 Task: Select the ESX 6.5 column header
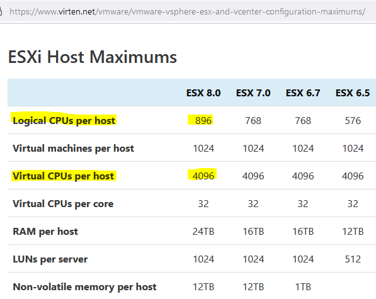(353, 93)
